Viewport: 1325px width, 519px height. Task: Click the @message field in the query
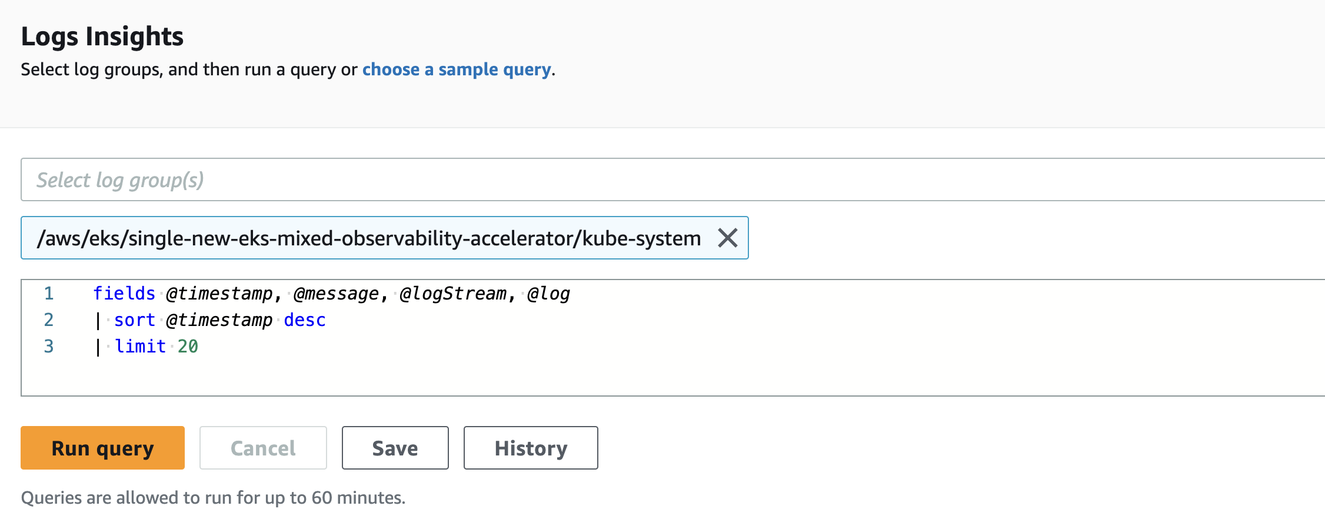[336, 293]
